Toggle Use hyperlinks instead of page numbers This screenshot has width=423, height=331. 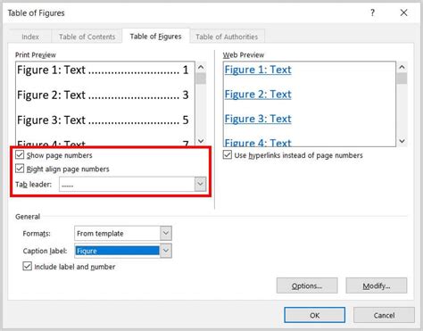tap(228, 155)
